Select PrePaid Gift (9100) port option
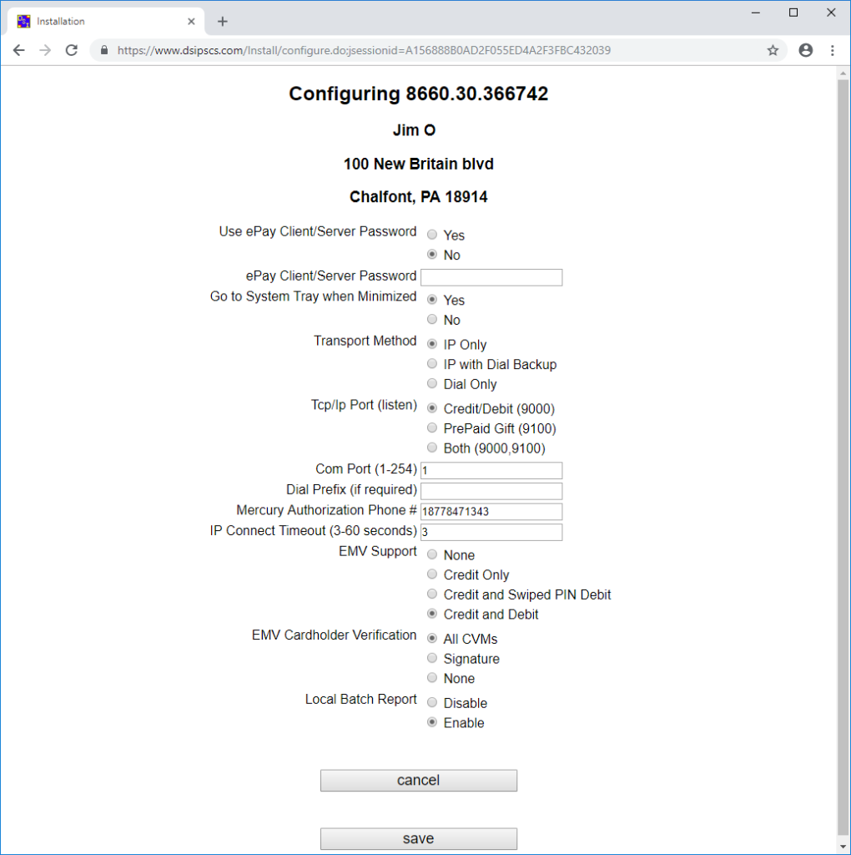 (432, 428)
